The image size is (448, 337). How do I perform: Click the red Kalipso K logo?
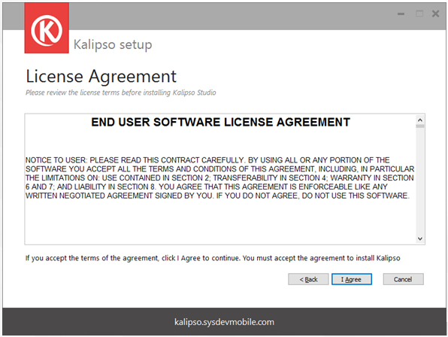(47, 28)
